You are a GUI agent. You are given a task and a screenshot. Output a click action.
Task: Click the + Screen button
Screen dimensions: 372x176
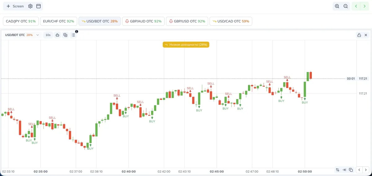(x=15, y=6)
